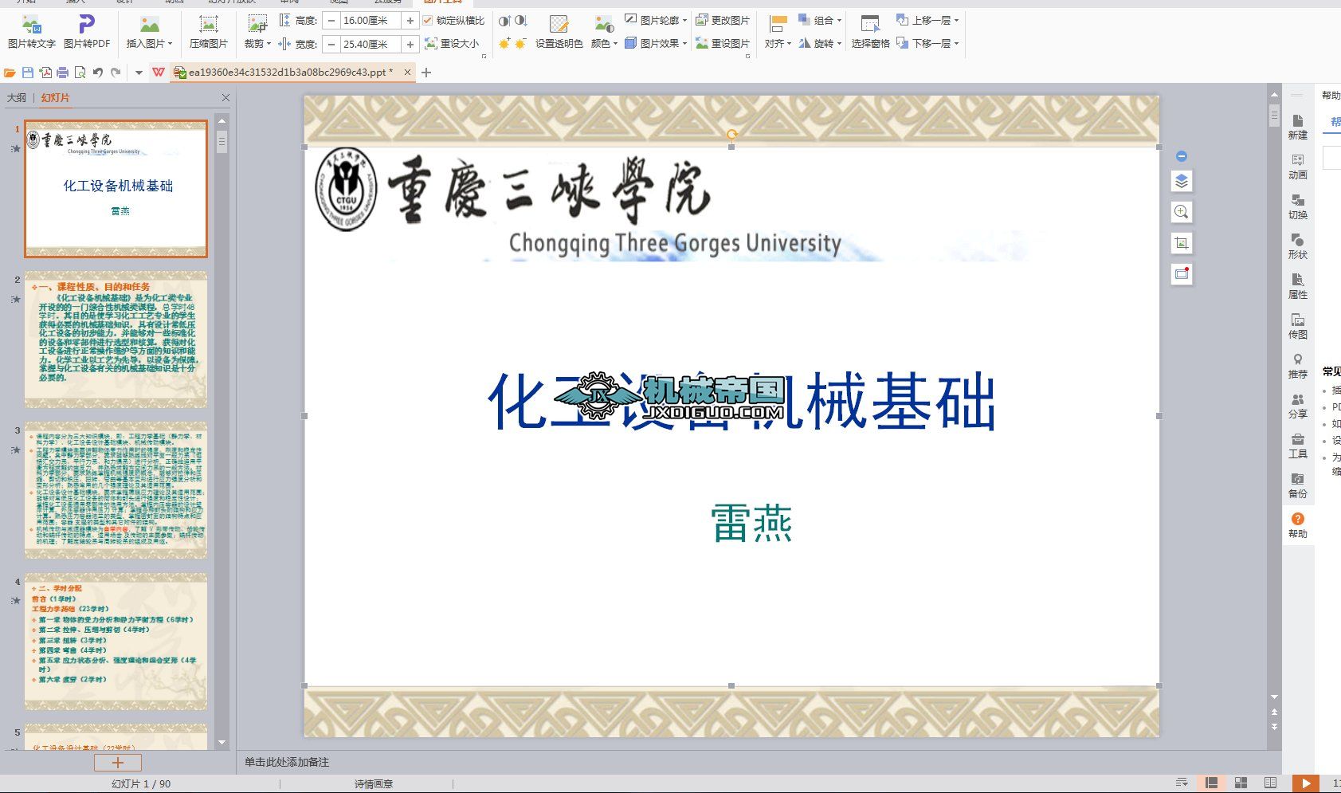Increase picture height with plus button
Viewport: 1341px width, 793px height.
tap(410, 21)
